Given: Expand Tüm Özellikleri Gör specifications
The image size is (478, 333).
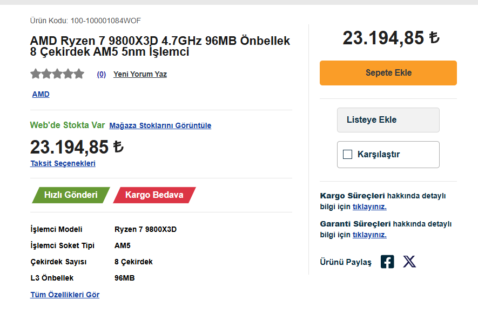Looking at the screenshot, I should (x=65, y=295).
